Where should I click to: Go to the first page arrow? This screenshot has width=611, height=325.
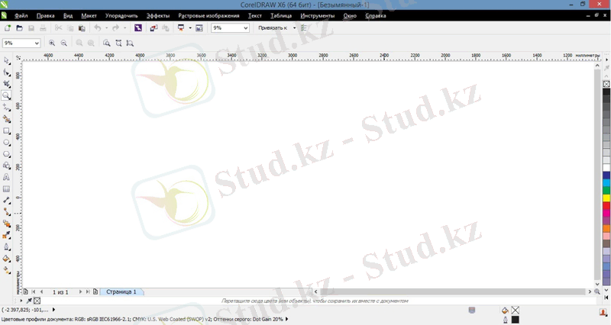coord(34,291)
